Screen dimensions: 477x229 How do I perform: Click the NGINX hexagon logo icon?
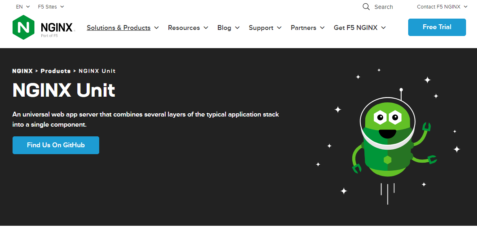(x=23, y=27)
